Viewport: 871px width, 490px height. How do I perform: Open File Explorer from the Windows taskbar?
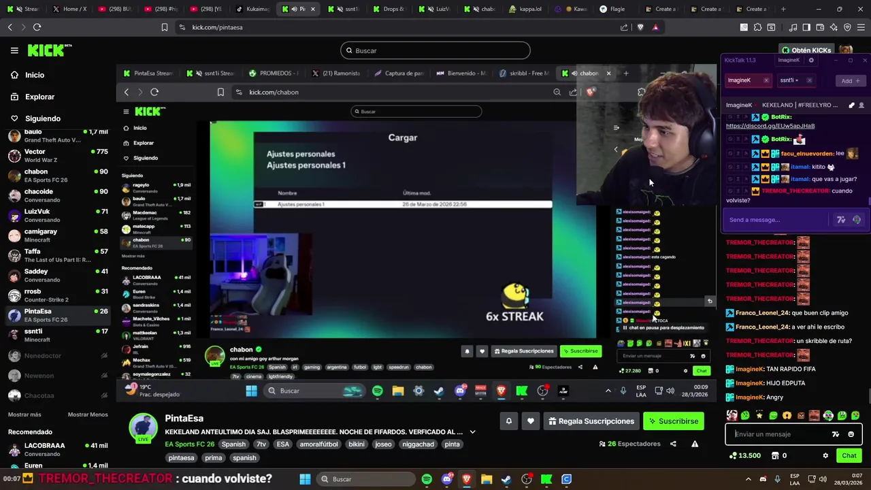point(487,479)
